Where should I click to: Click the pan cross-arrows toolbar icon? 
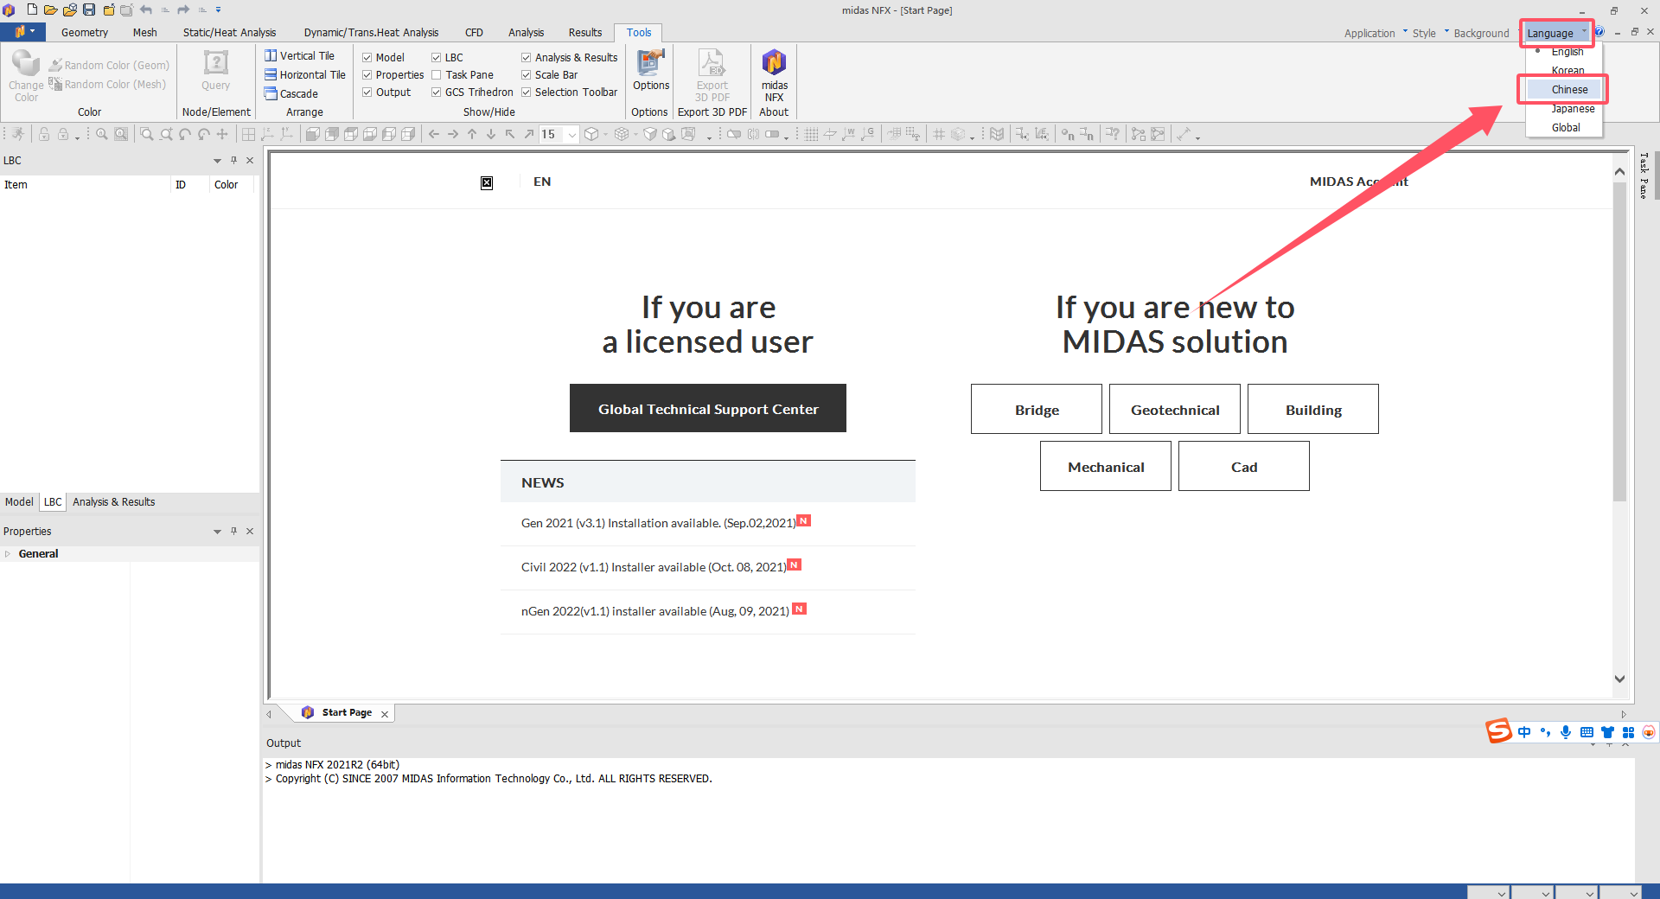pos(222,134)
